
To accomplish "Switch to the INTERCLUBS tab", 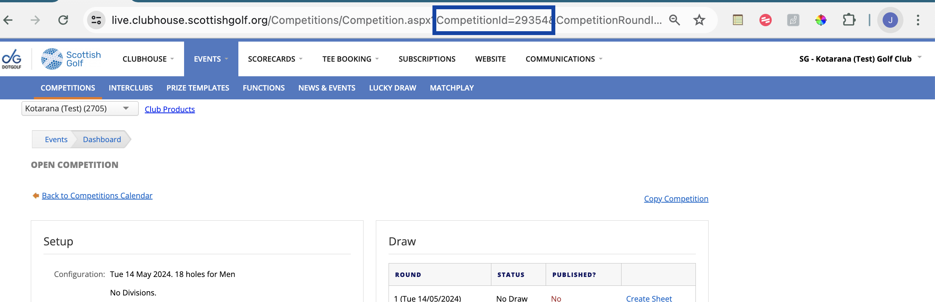I will point(131,88).
